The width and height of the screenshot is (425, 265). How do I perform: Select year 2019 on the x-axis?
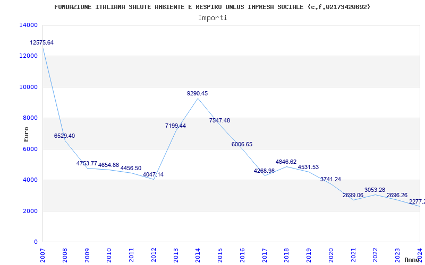309,255
